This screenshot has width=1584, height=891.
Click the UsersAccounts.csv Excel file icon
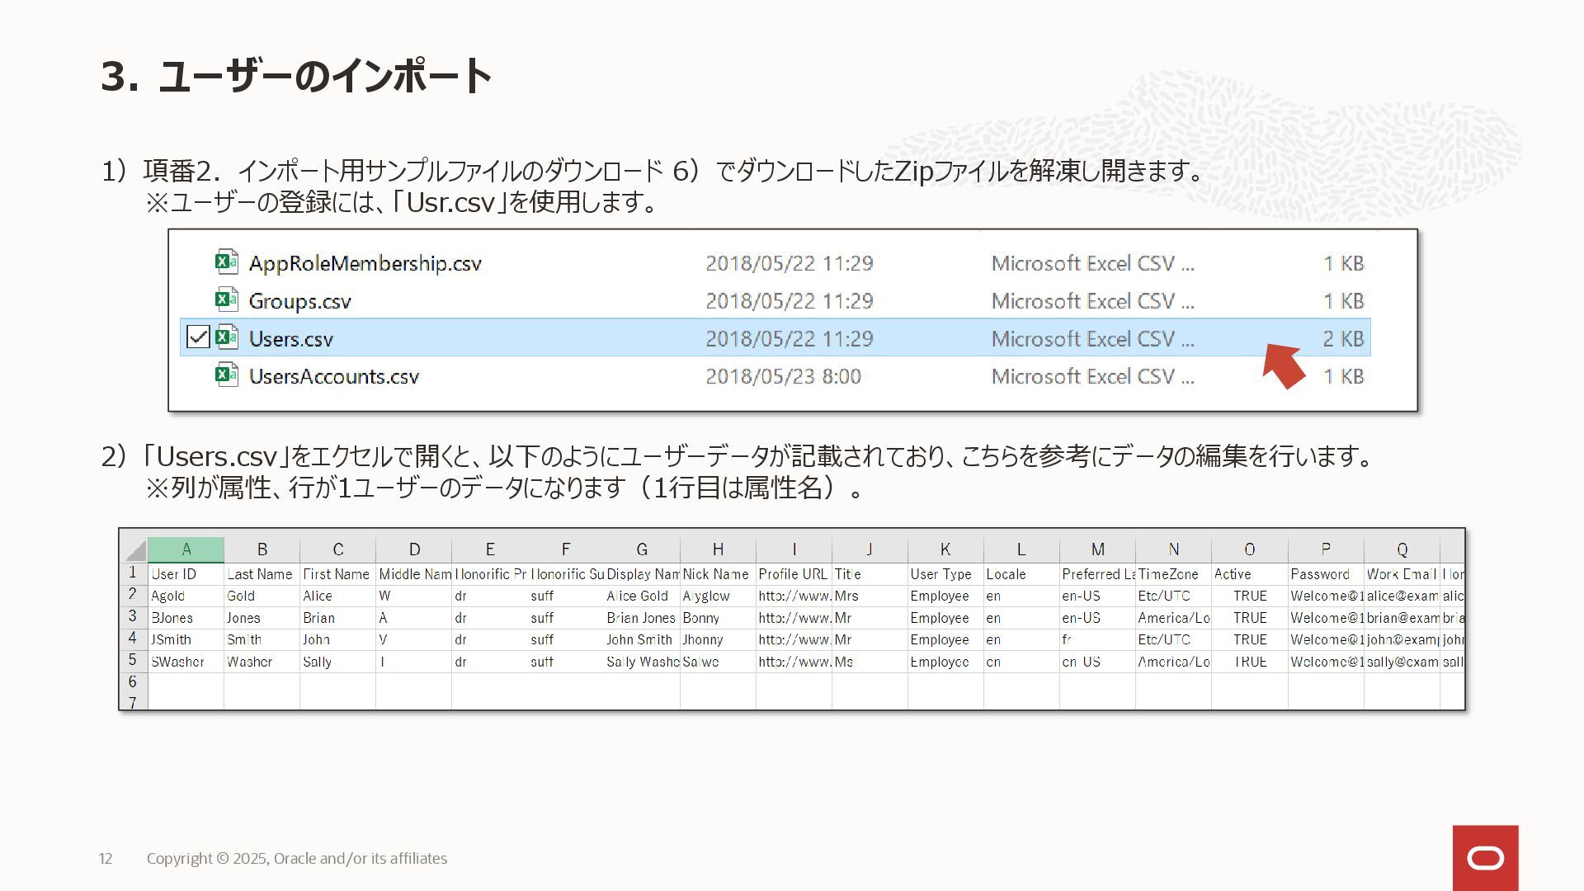click(x=227, y=375)
